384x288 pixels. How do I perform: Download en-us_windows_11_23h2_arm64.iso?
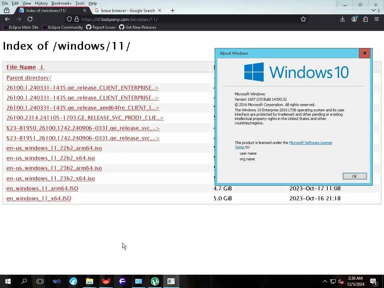(54, 168)
